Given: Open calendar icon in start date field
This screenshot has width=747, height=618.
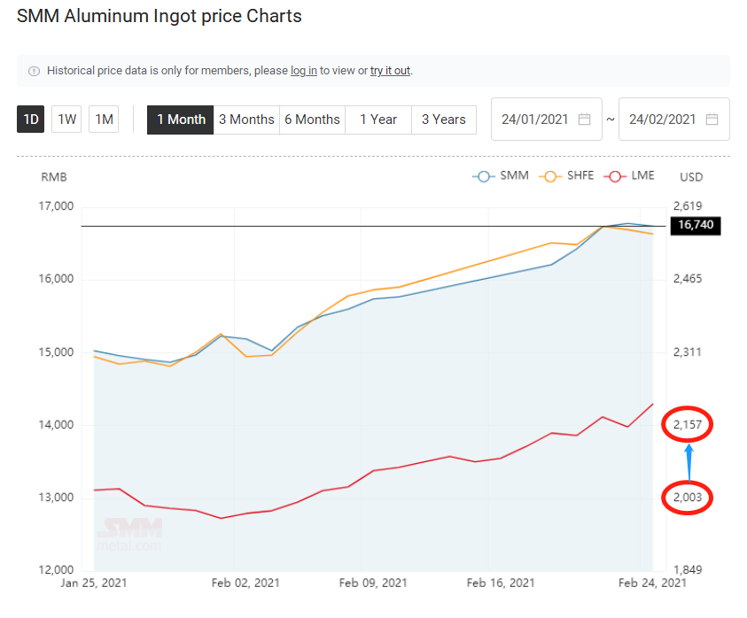Looking at the screenshot, I should pyautogui.click(x=585, y=119).
